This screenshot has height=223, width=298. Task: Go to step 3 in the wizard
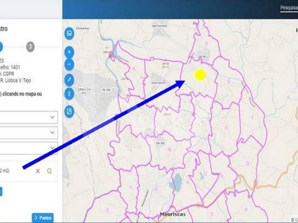pyautogui.click(x=30, y=46)
